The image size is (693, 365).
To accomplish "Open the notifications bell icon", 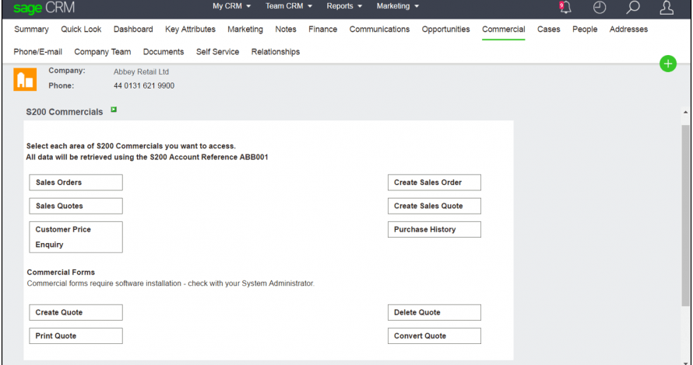I will (565, 7).
